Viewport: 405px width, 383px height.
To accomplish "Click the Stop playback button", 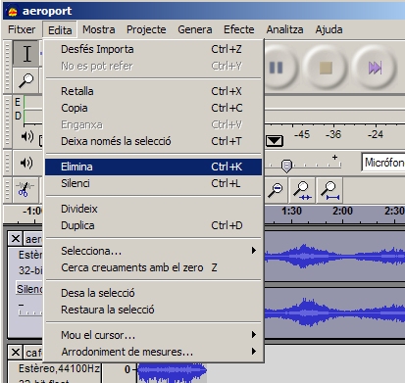I will pyautogui.click(x=326, y=68).
